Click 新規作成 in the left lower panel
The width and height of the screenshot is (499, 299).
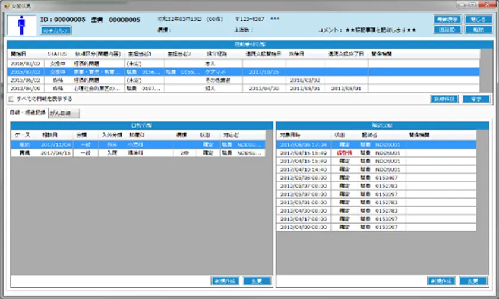[x=225, y=281]
